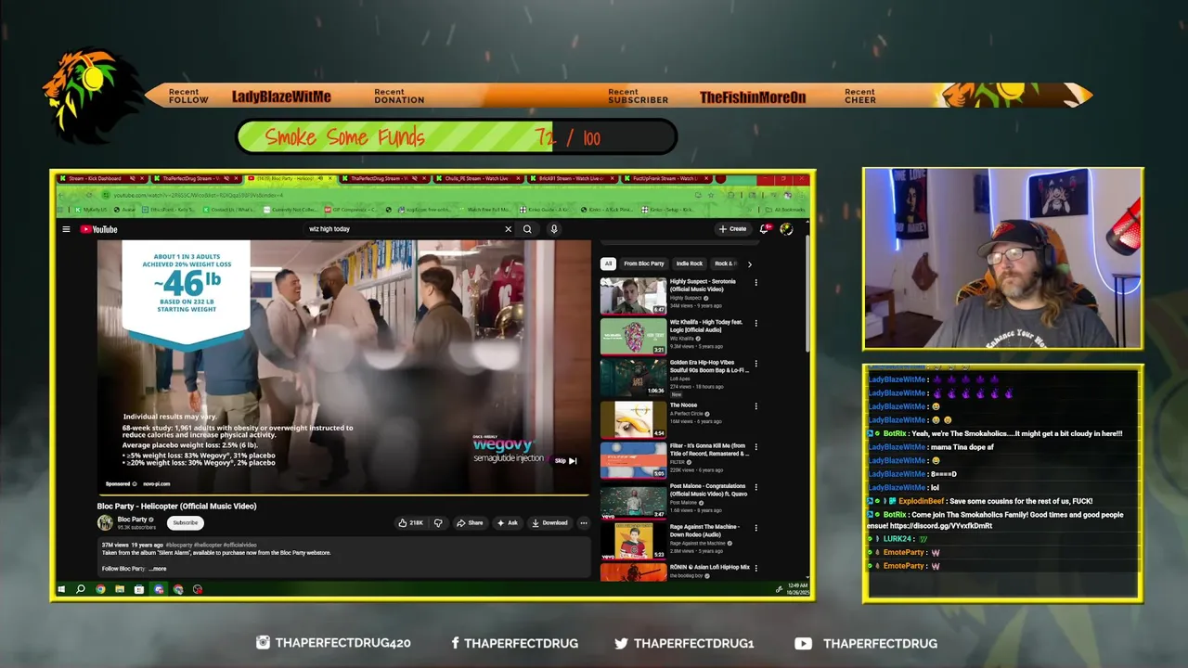Open the Discord invite link in chat
Image resolution: width=1188 pixels, height=668 pixels.
pos(941,525)
